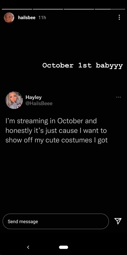Select the second story progress segment

click(x=48, y=9)
